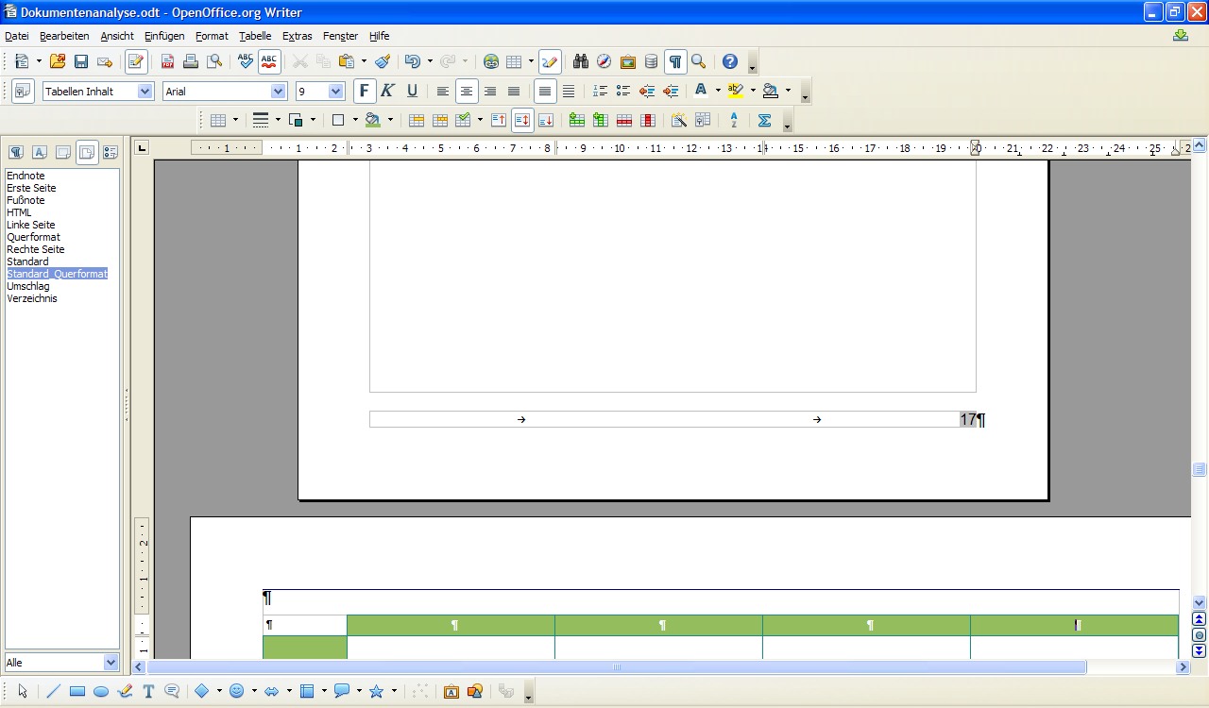Viewport: 1209px width, 708px height.
Task: Click the Save document icon
Action: coord(81,61)
